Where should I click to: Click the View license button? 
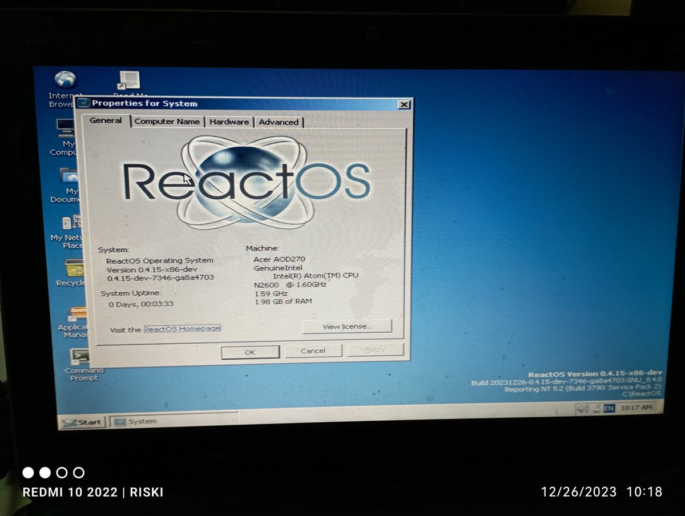click(x=347, y=326)
